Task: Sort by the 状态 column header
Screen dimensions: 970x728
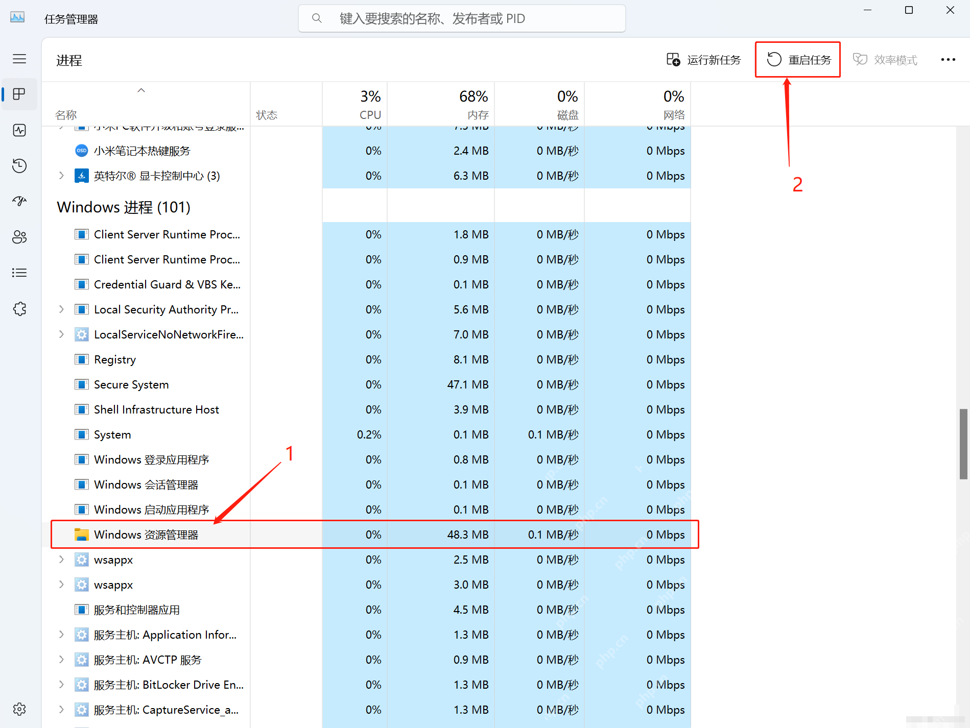Action: tap(286, 104)
